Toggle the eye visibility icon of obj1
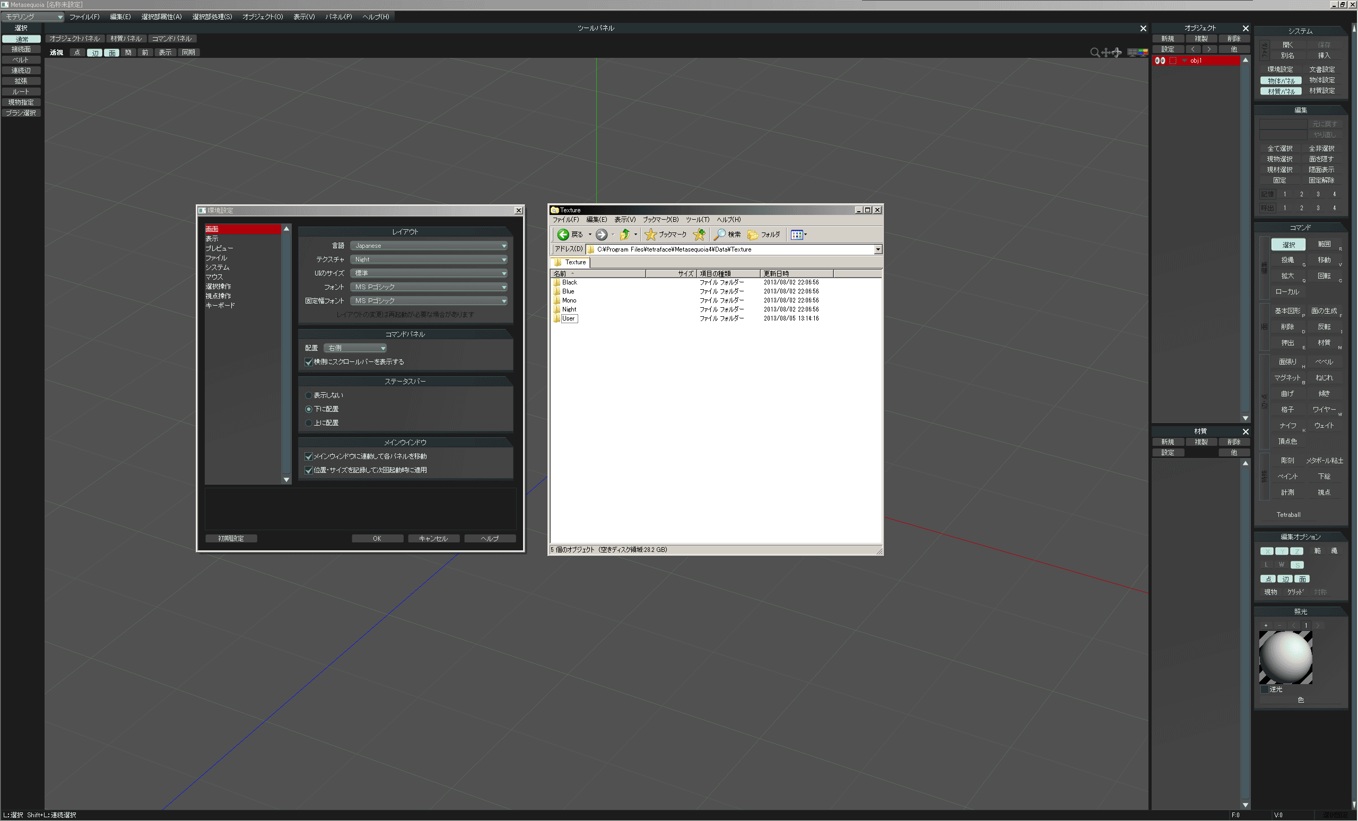The height and width of the screenshot is (821, 1358). click(1160, 61)
